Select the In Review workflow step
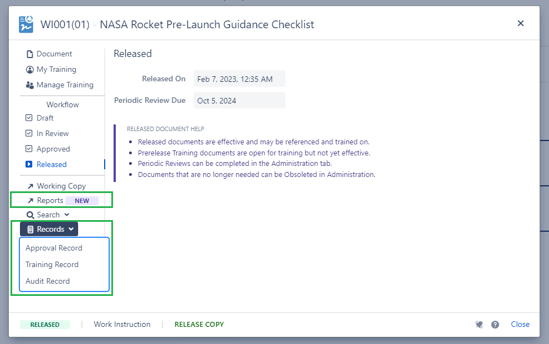 click(52, 133)
